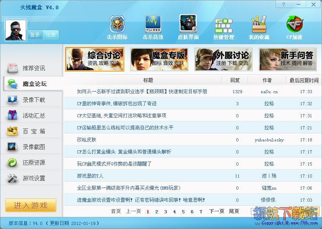Select page 5 in pagination
The image size is (322, 229).
[183, 212]
